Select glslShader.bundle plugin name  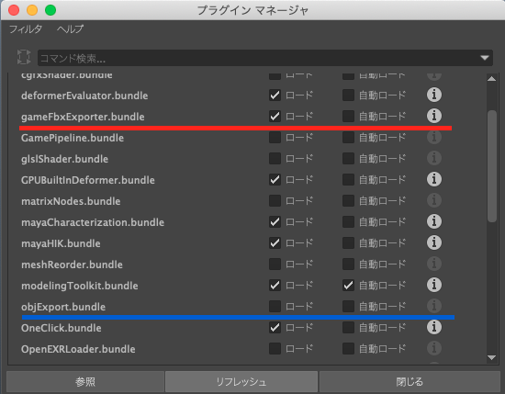click(x=65, y=159)
